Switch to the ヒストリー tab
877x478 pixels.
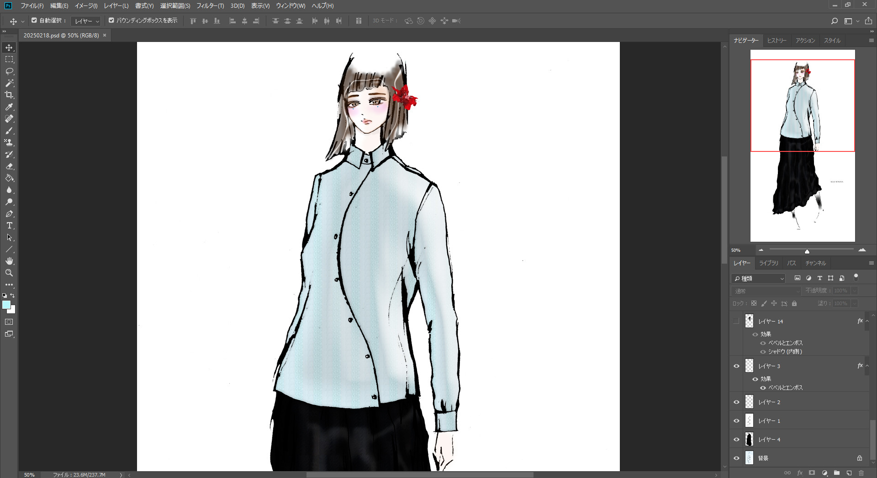point(777,41)
